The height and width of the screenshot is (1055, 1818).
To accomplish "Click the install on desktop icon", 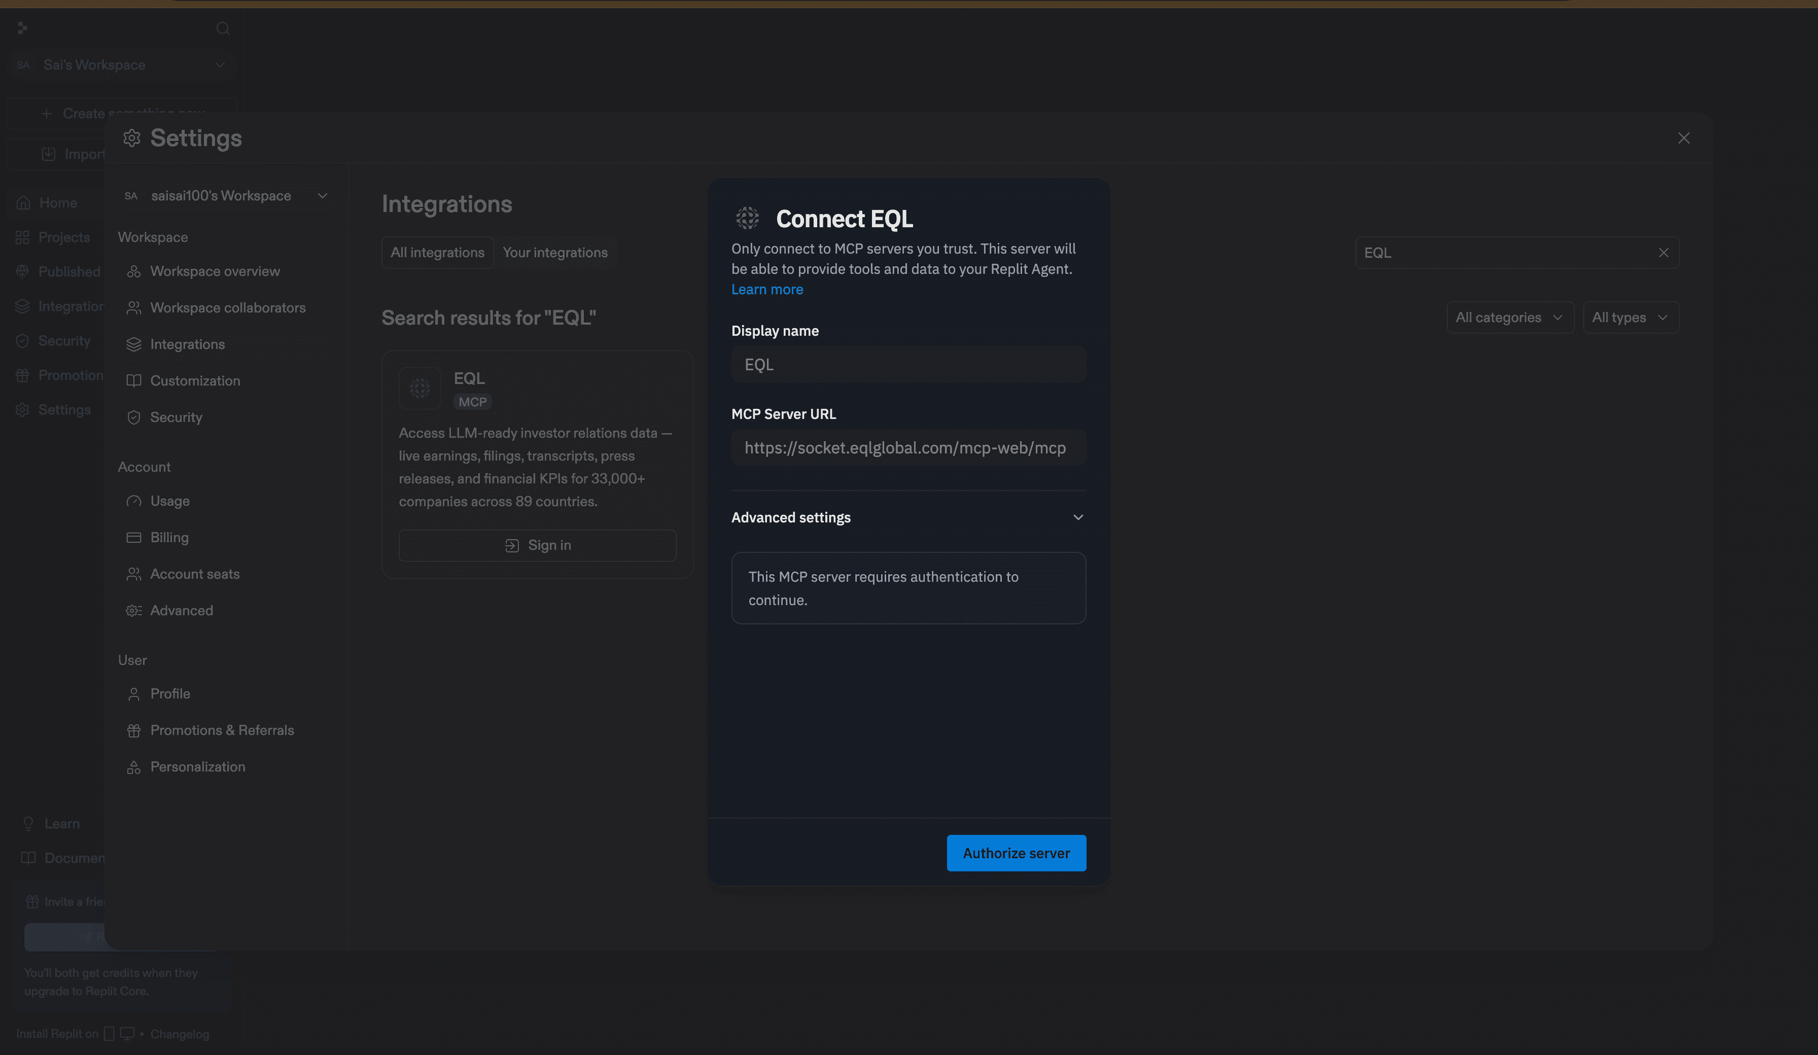I will 127,1034.
